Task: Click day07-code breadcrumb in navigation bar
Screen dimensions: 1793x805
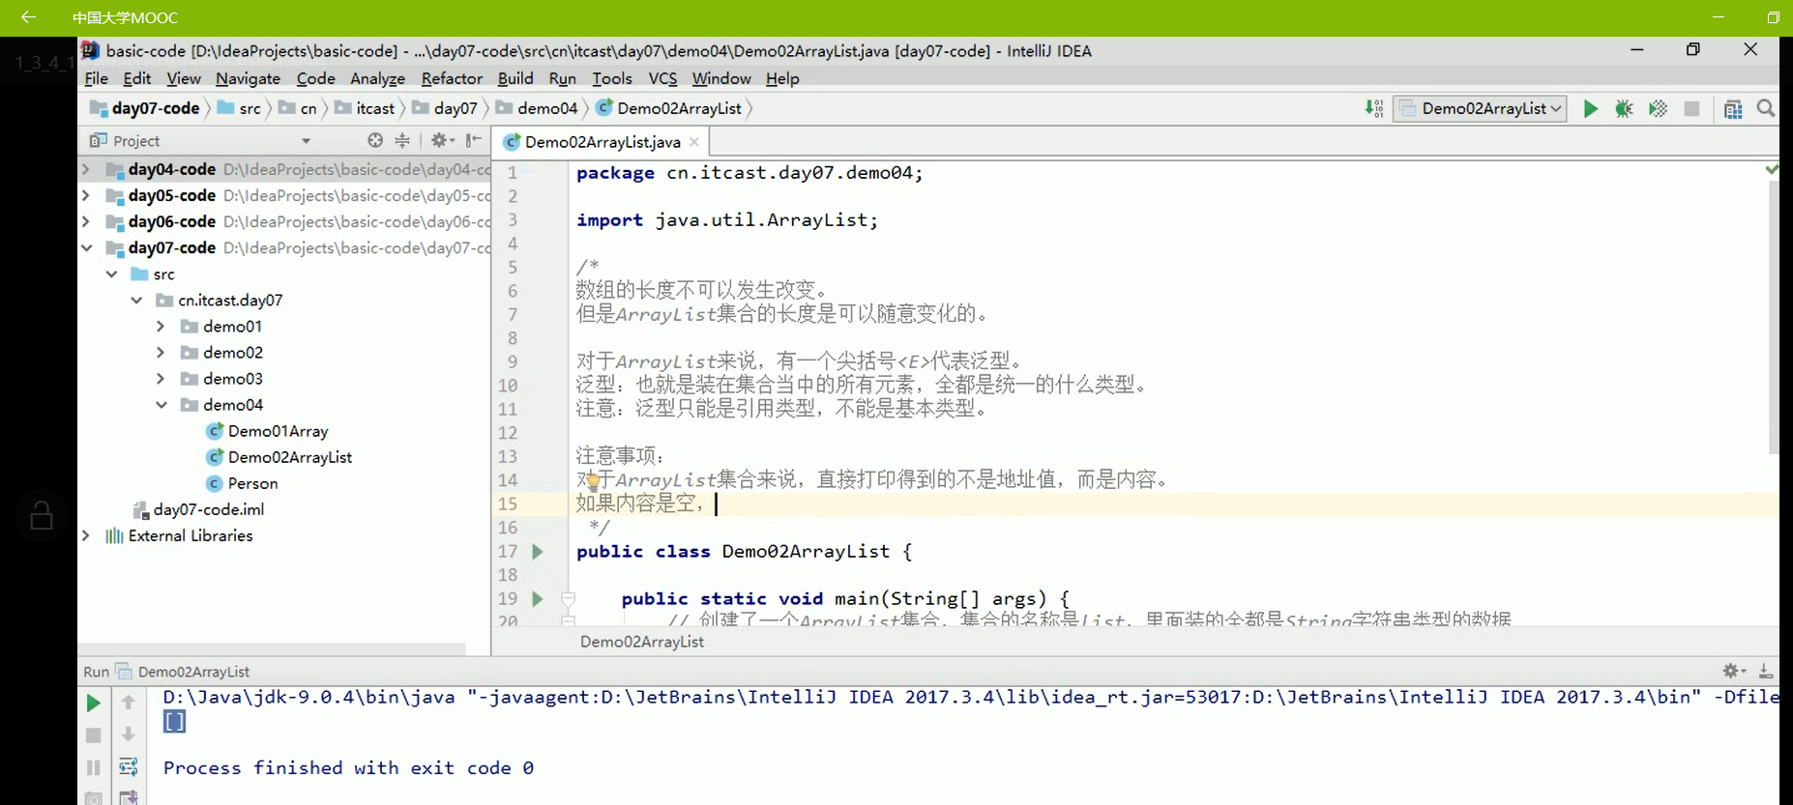Action: pos(145,108)
